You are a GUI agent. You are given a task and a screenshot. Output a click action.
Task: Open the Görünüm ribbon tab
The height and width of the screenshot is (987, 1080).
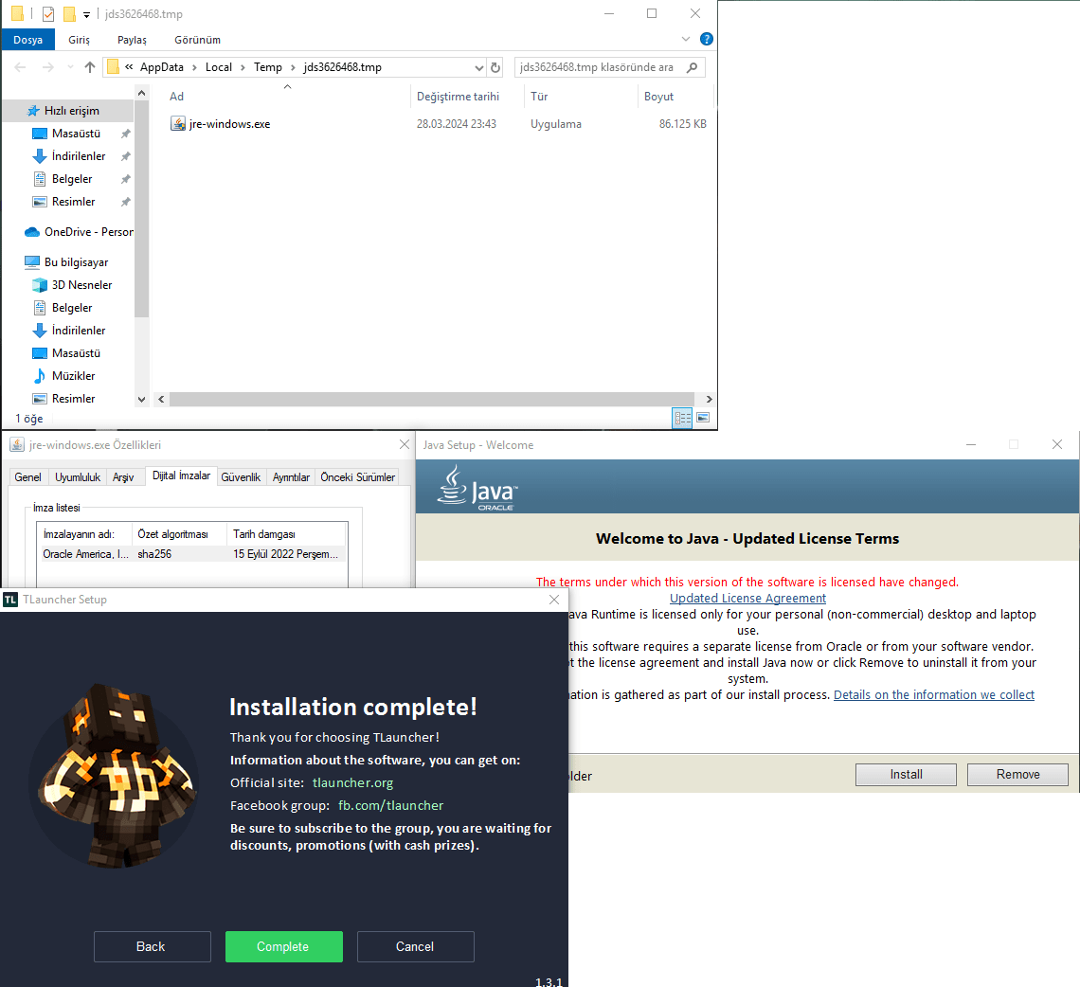point(198,40)
